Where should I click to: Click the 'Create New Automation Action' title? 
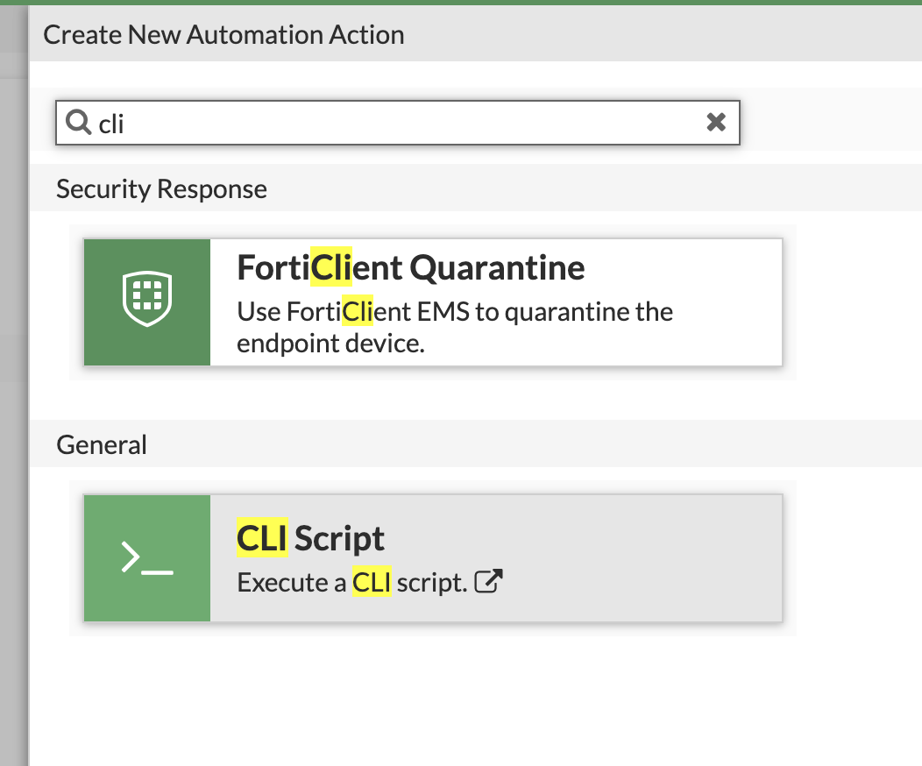click(x=223, y=35)
